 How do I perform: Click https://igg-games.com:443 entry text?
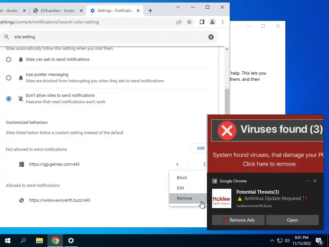[54, 164]
